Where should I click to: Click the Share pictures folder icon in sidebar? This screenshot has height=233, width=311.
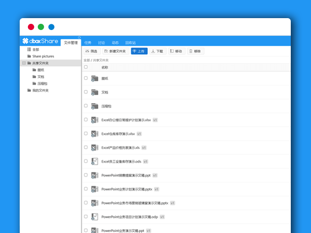[x=29, y=56]
